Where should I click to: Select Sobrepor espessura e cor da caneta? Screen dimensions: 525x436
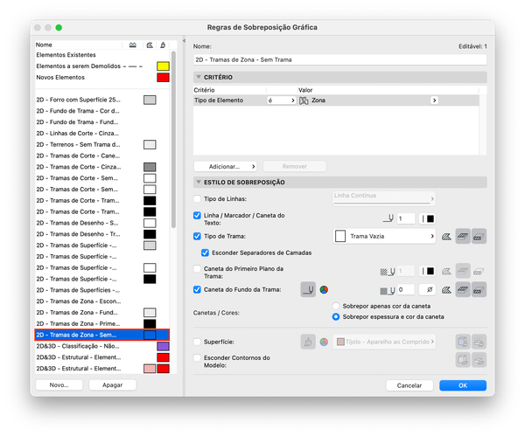[336, 316]
